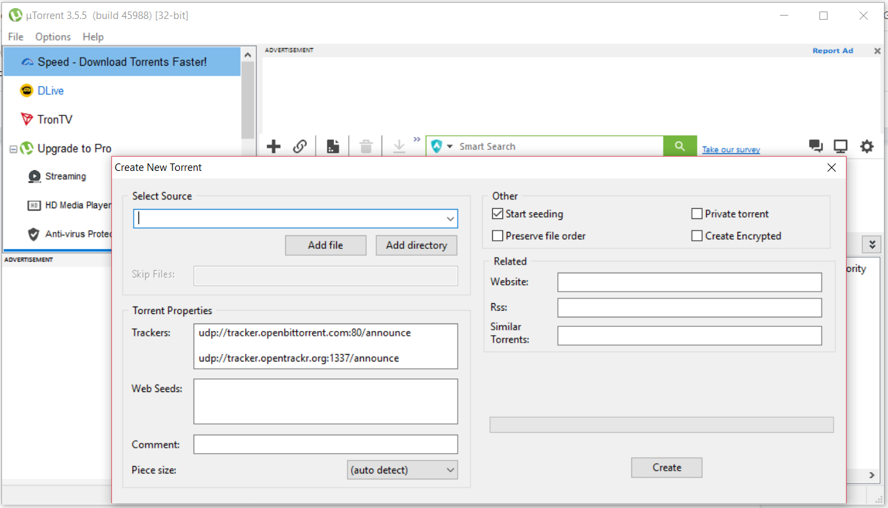Select the DLive sidebar item

(122, 91)
